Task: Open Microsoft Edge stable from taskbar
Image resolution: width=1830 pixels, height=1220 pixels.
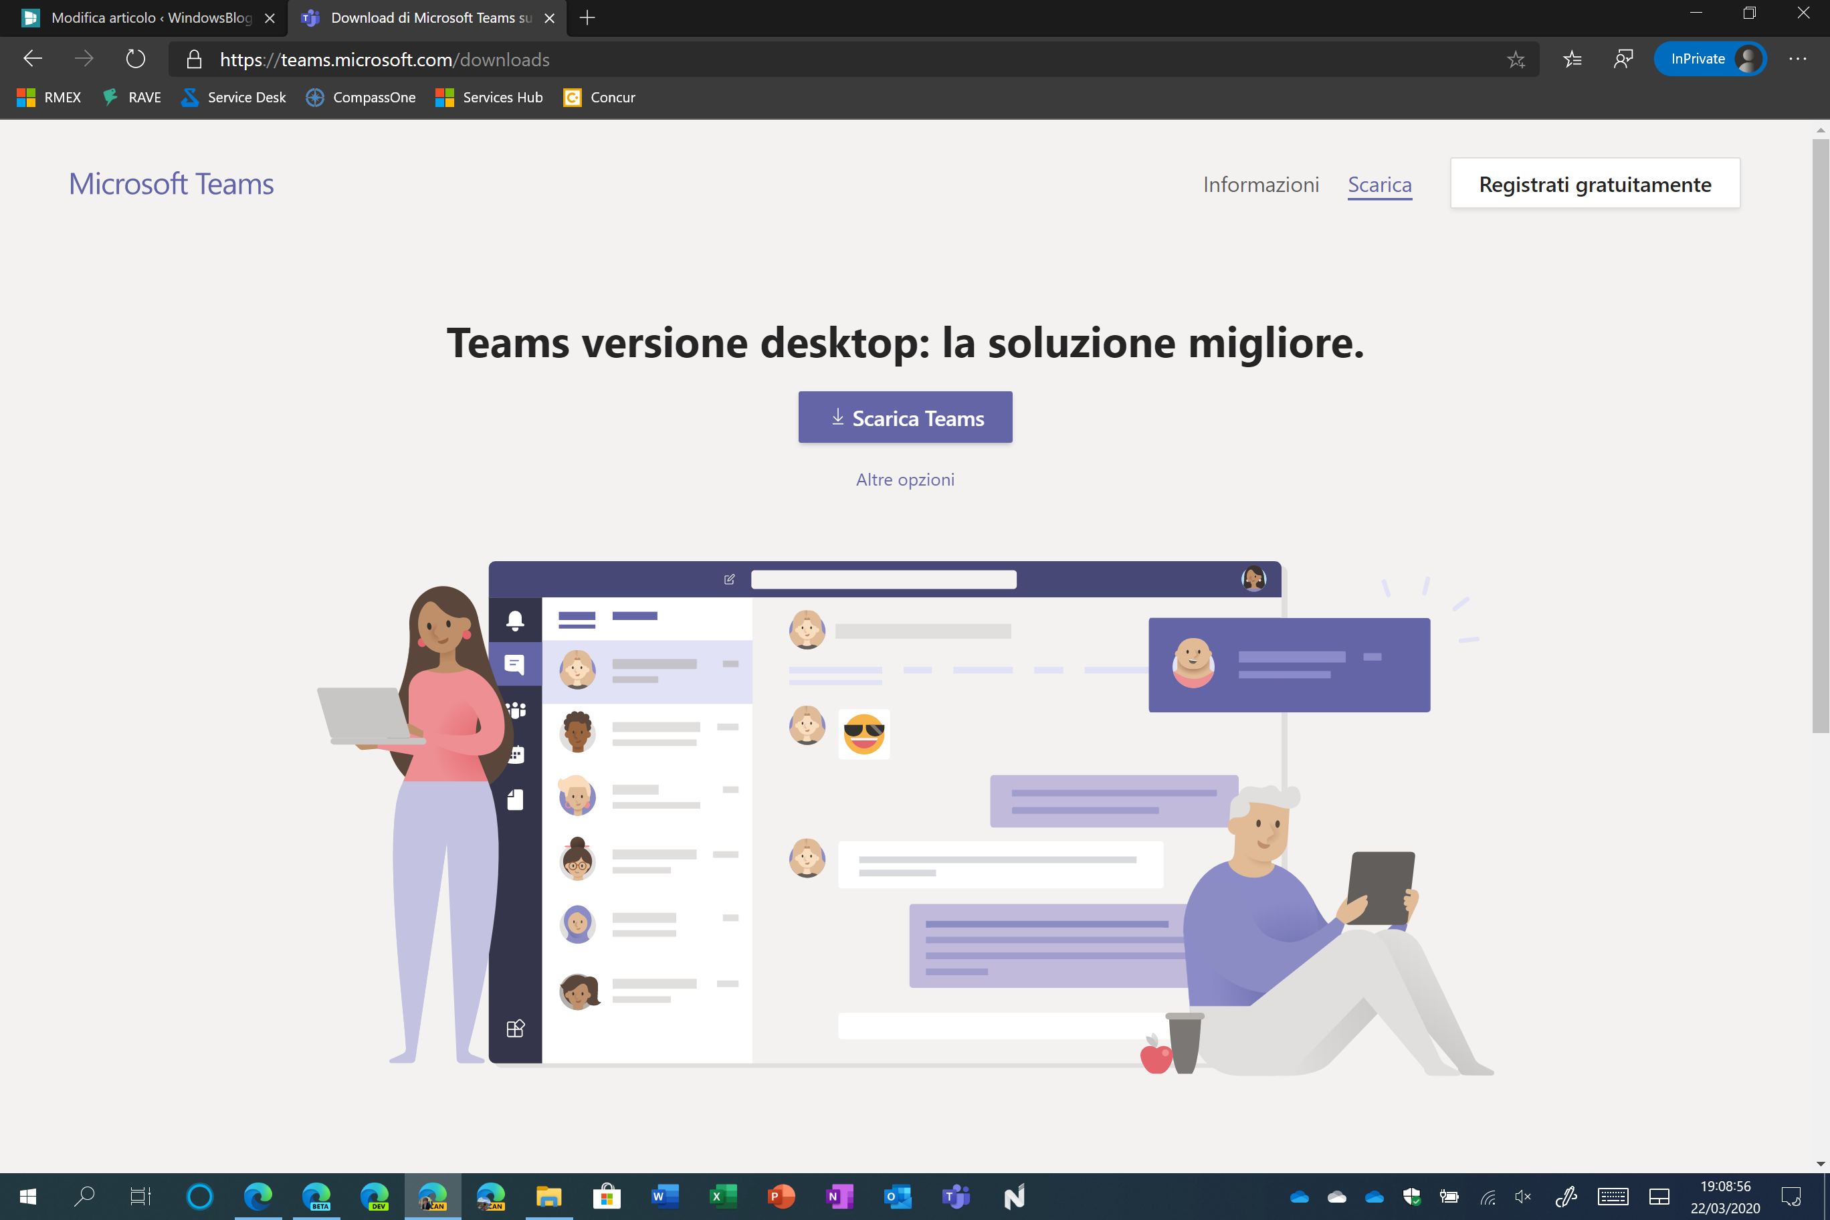Action: [x=258, y=1197]
